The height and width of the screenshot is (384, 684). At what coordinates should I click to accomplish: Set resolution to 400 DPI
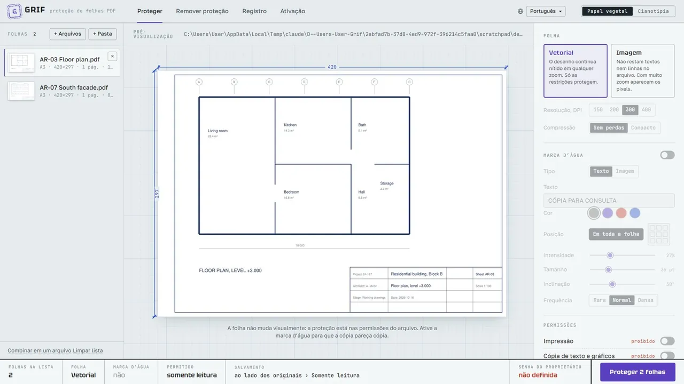646,110
